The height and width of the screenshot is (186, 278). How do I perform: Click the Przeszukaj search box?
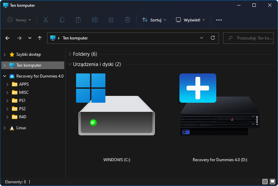click(248, 38)
